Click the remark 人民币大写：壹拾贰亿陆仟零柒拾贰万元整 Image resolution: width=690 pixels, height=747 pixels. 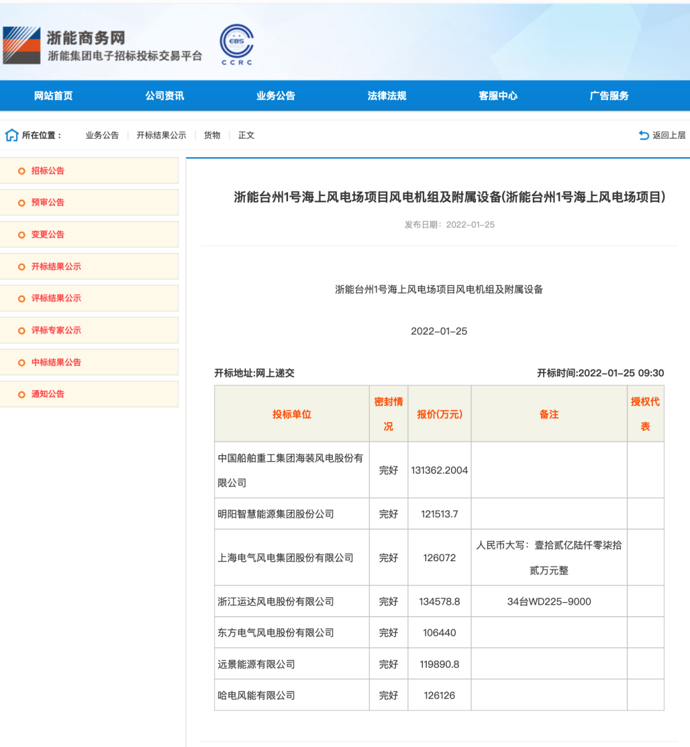[549, 558]
